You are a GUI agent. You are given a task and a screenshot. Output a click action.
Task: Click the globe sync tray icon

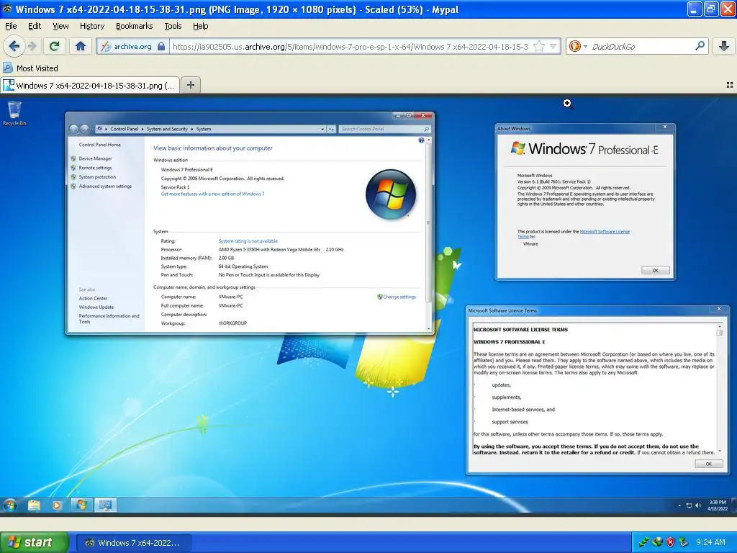[x=658, y=542]
